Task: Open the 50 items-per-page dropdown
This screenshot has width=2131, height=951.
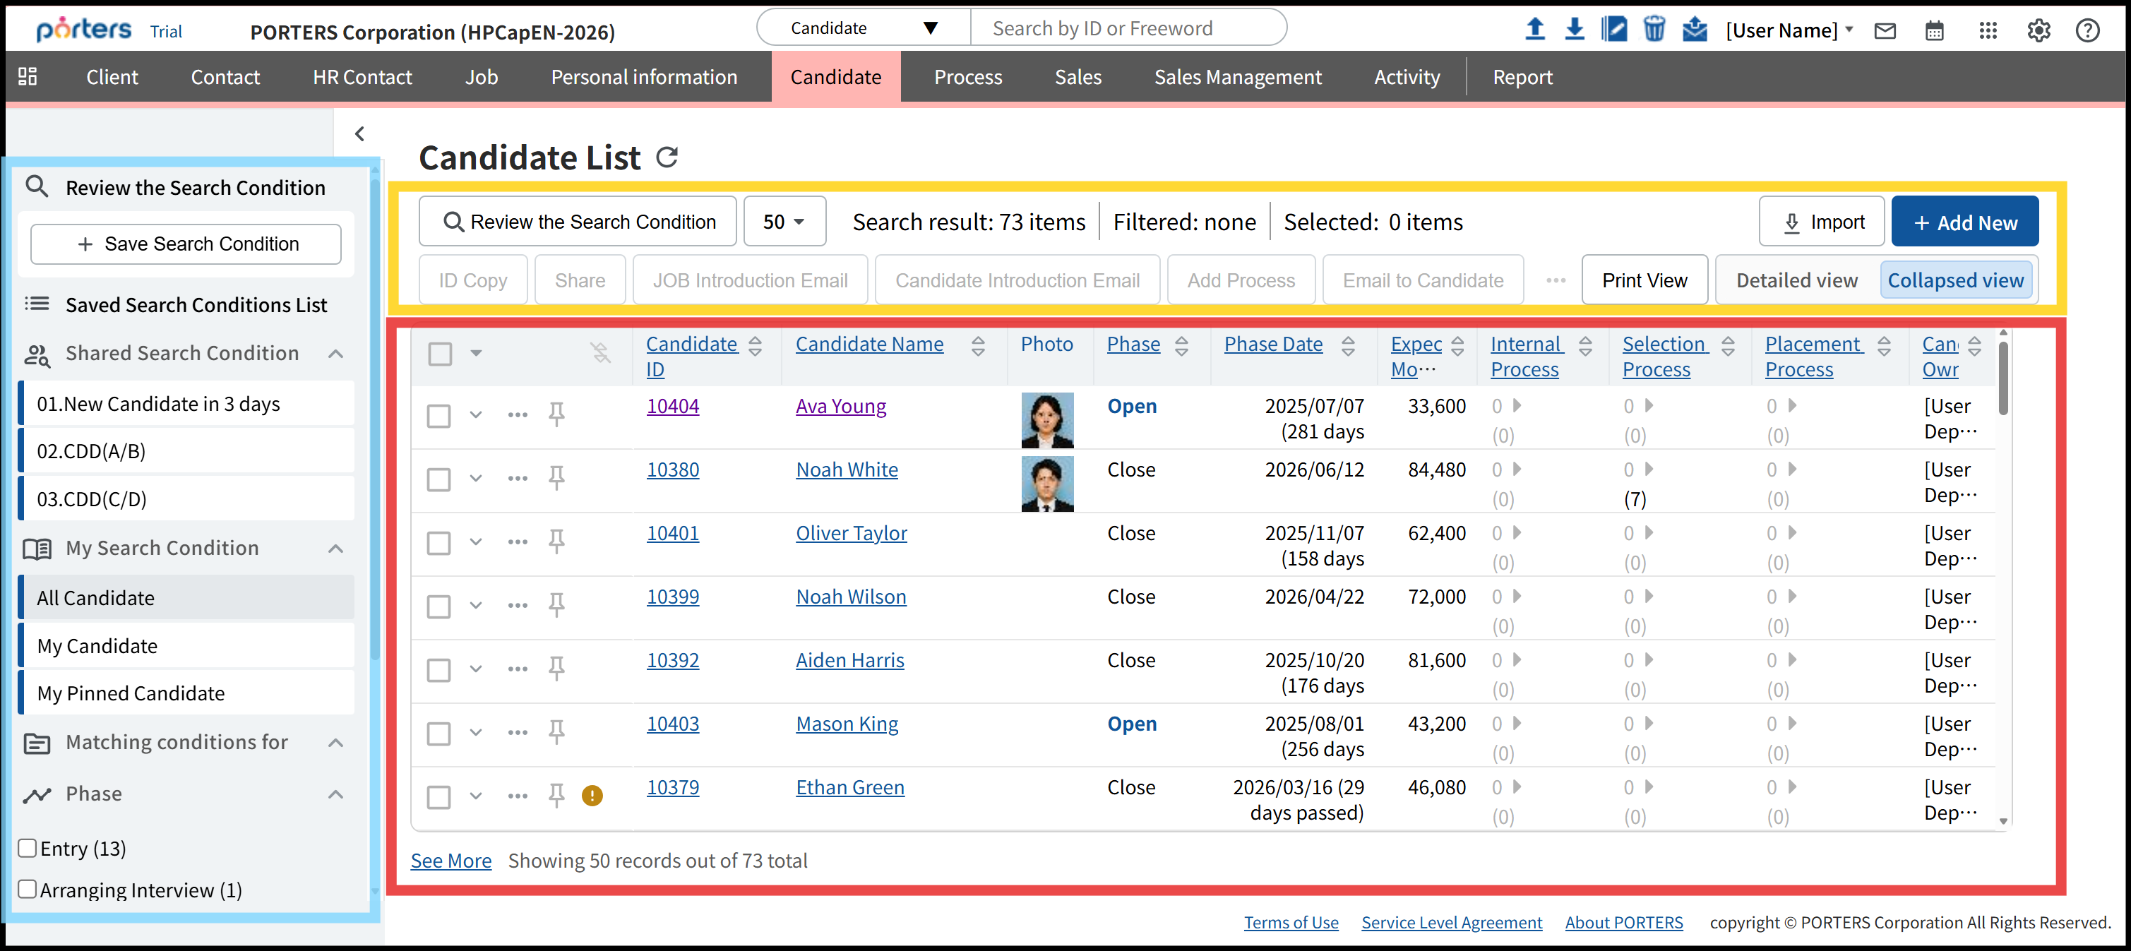Action: pos(783,222)
